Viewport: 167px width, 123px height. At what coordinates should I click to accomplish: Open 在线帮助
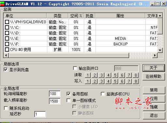(154, 77)
